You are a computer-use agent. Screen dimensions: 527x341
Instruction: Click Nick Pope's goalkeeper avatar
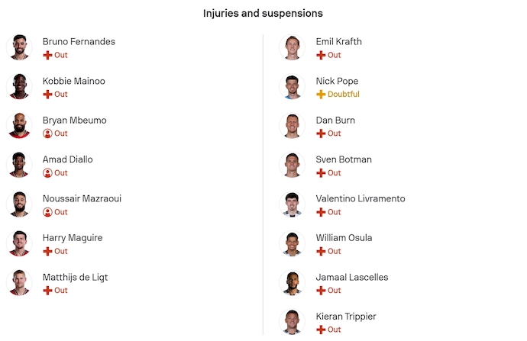pos(293,87)
